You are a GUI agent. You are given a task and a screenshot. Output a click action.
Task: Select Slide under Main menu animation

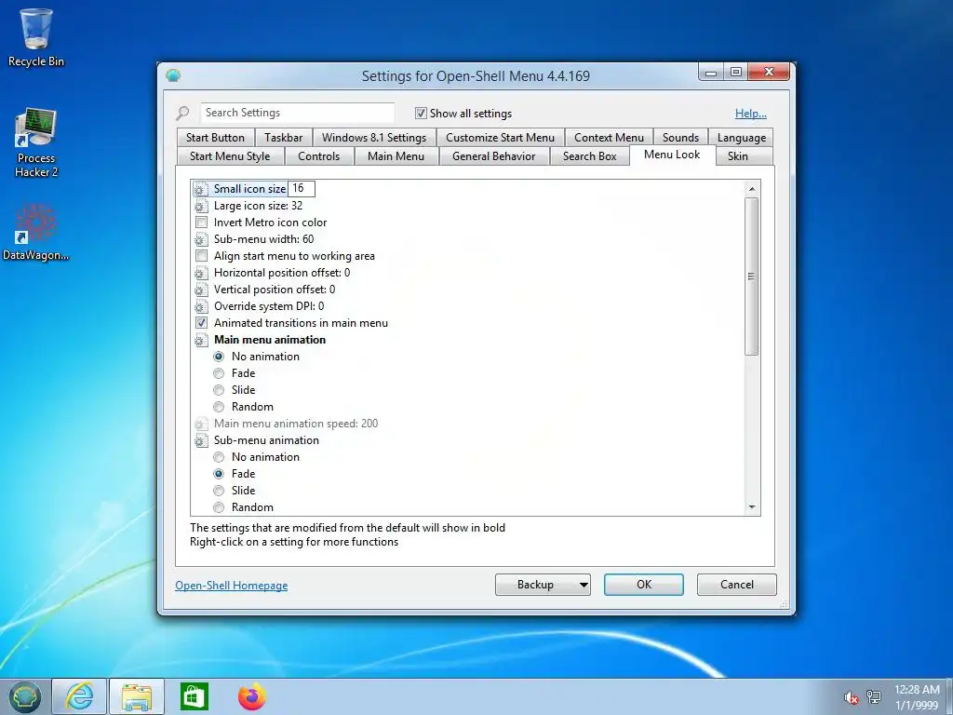click(219, 390)
